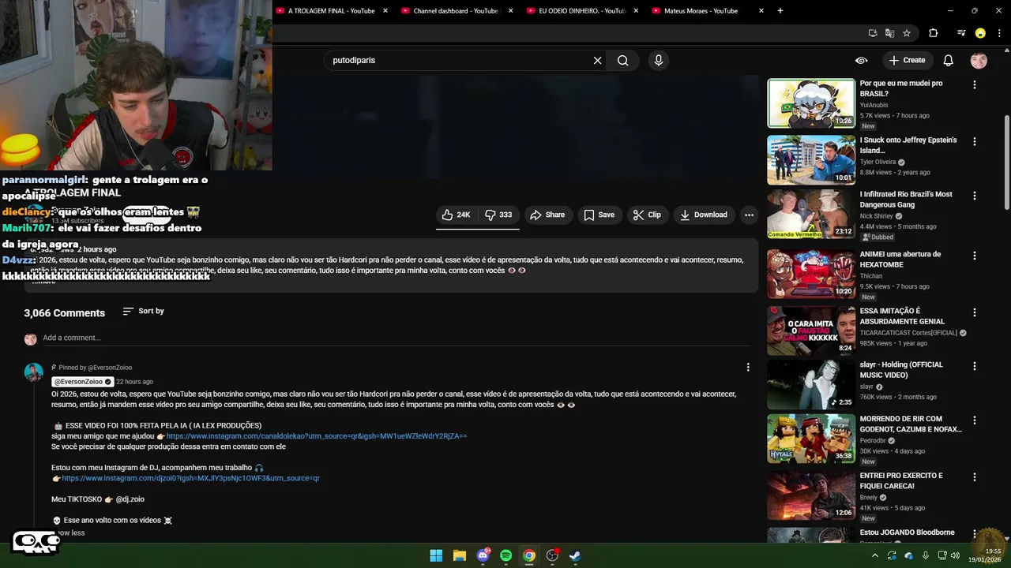Screen dimensions: 1011x568
Task: Click the translate page icon in address bar
Action: (889, 33)
